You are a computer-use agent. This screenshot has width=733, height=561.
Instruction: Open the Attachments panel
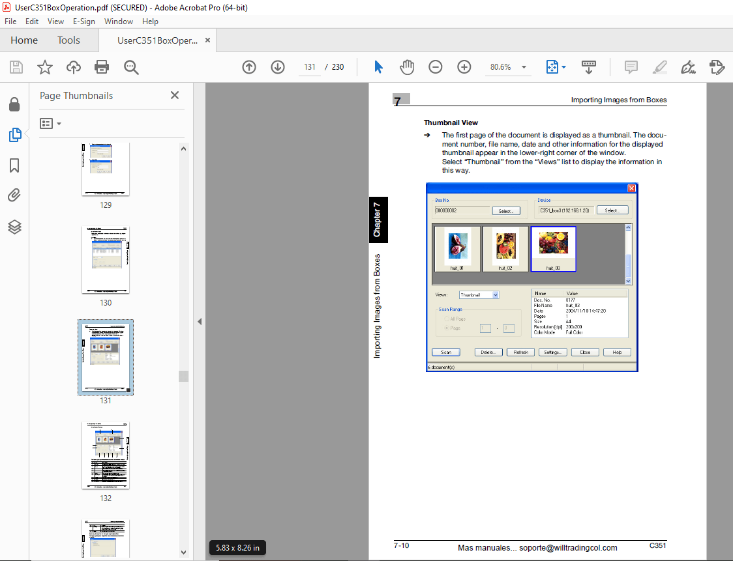(15, 195)
